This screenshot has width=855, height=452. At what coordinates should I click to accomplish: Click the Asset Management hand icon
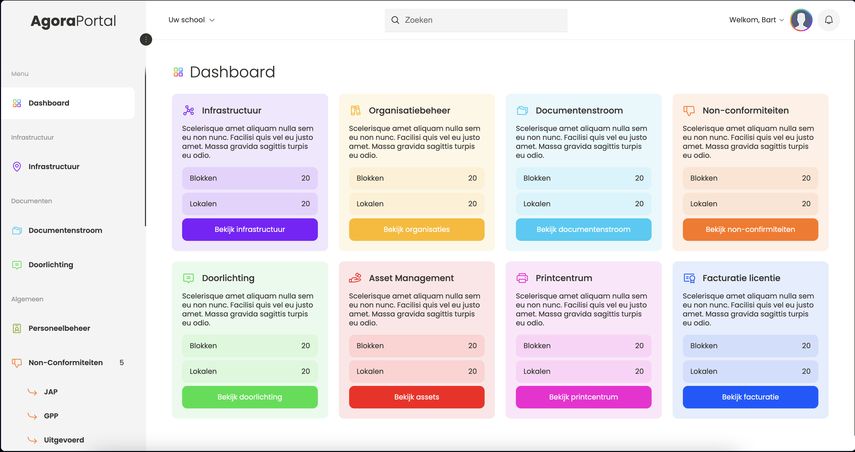[x=355, y=278]
